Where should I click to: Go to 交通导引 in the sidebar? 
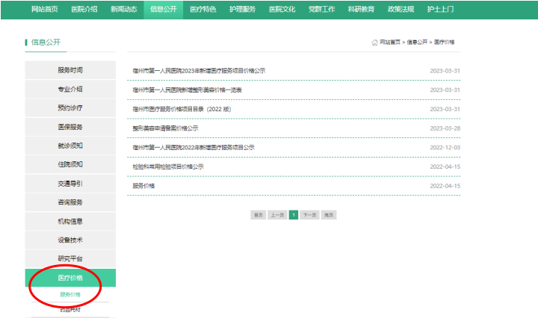(70, 183)
